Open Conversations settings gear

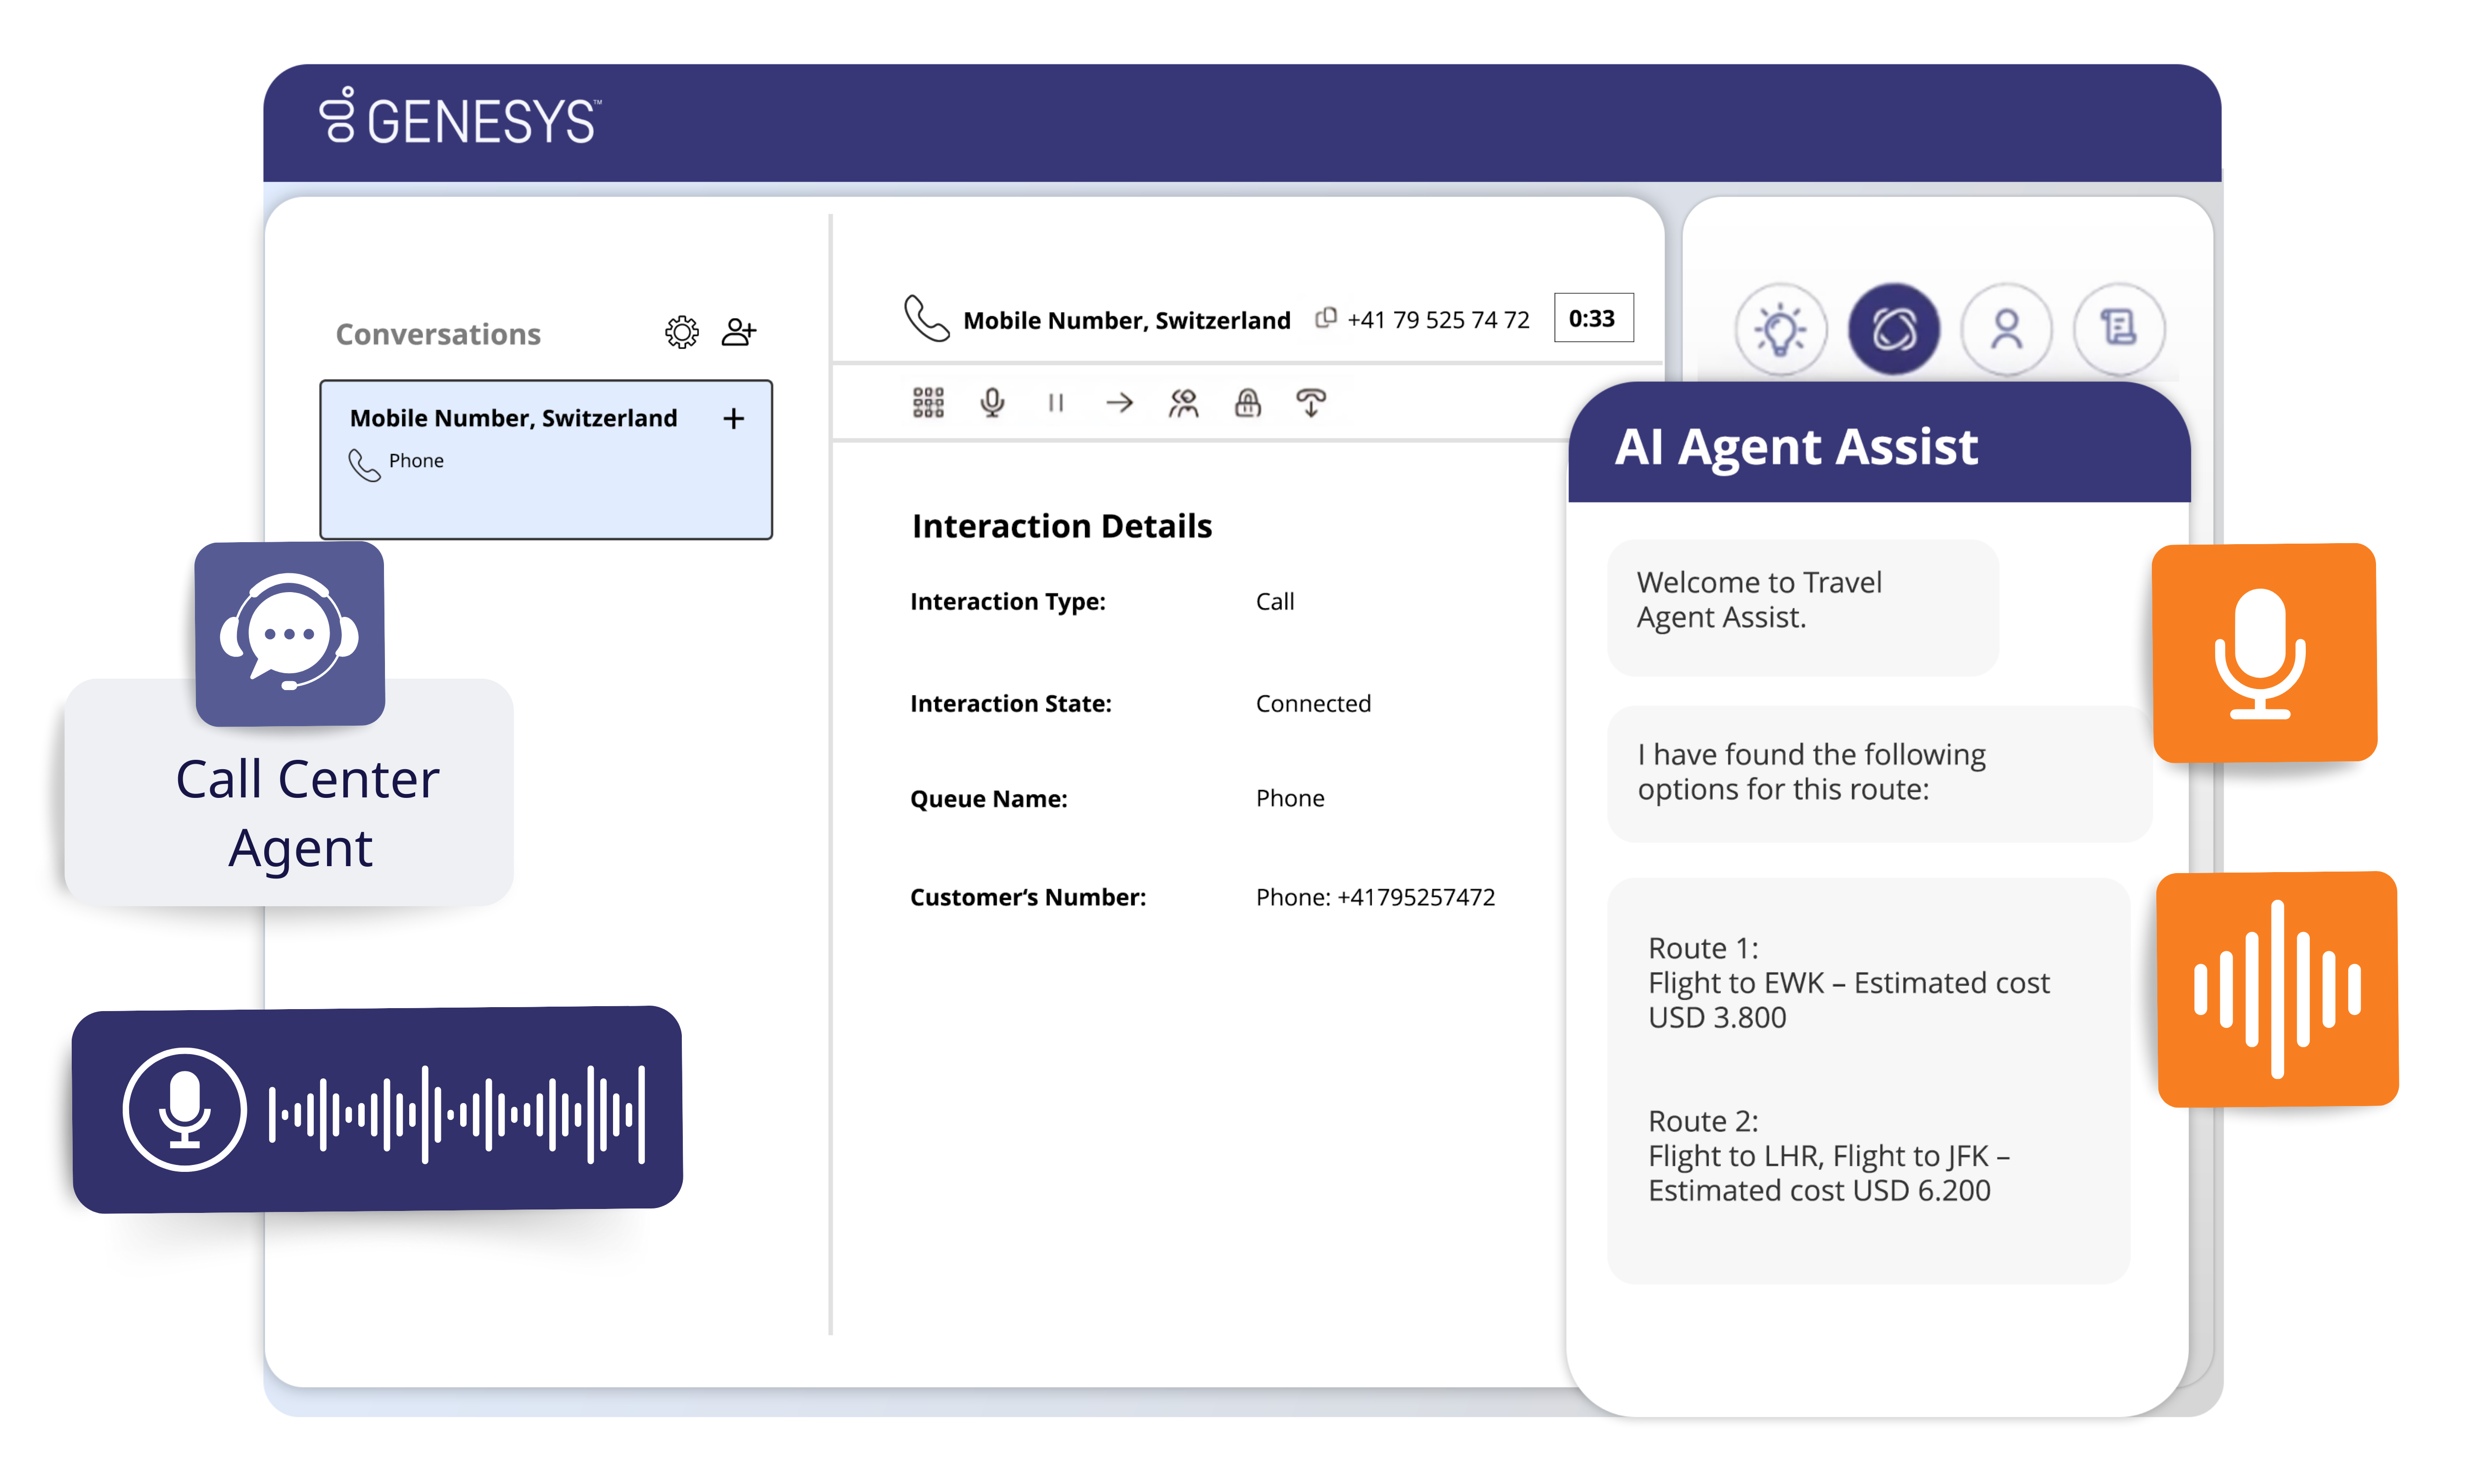[681, 332]
